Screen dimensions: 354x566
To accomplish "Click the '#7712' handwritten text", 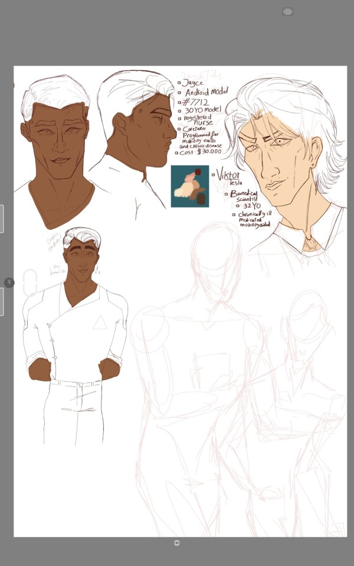I will [x=196, y=102].
